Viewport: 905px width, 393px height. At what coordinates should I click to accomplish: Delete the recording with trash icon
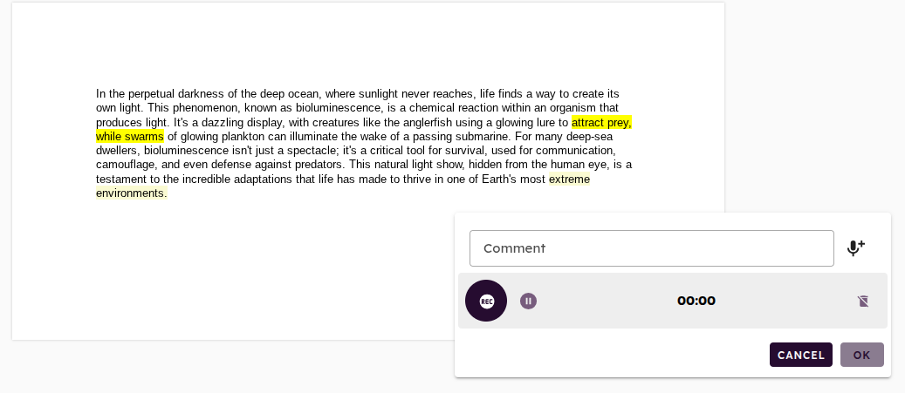click(863, 301)
